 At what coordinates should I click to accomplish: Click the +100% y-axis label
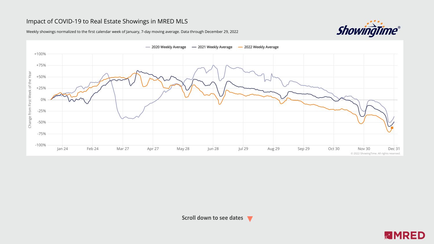(40, 54)
